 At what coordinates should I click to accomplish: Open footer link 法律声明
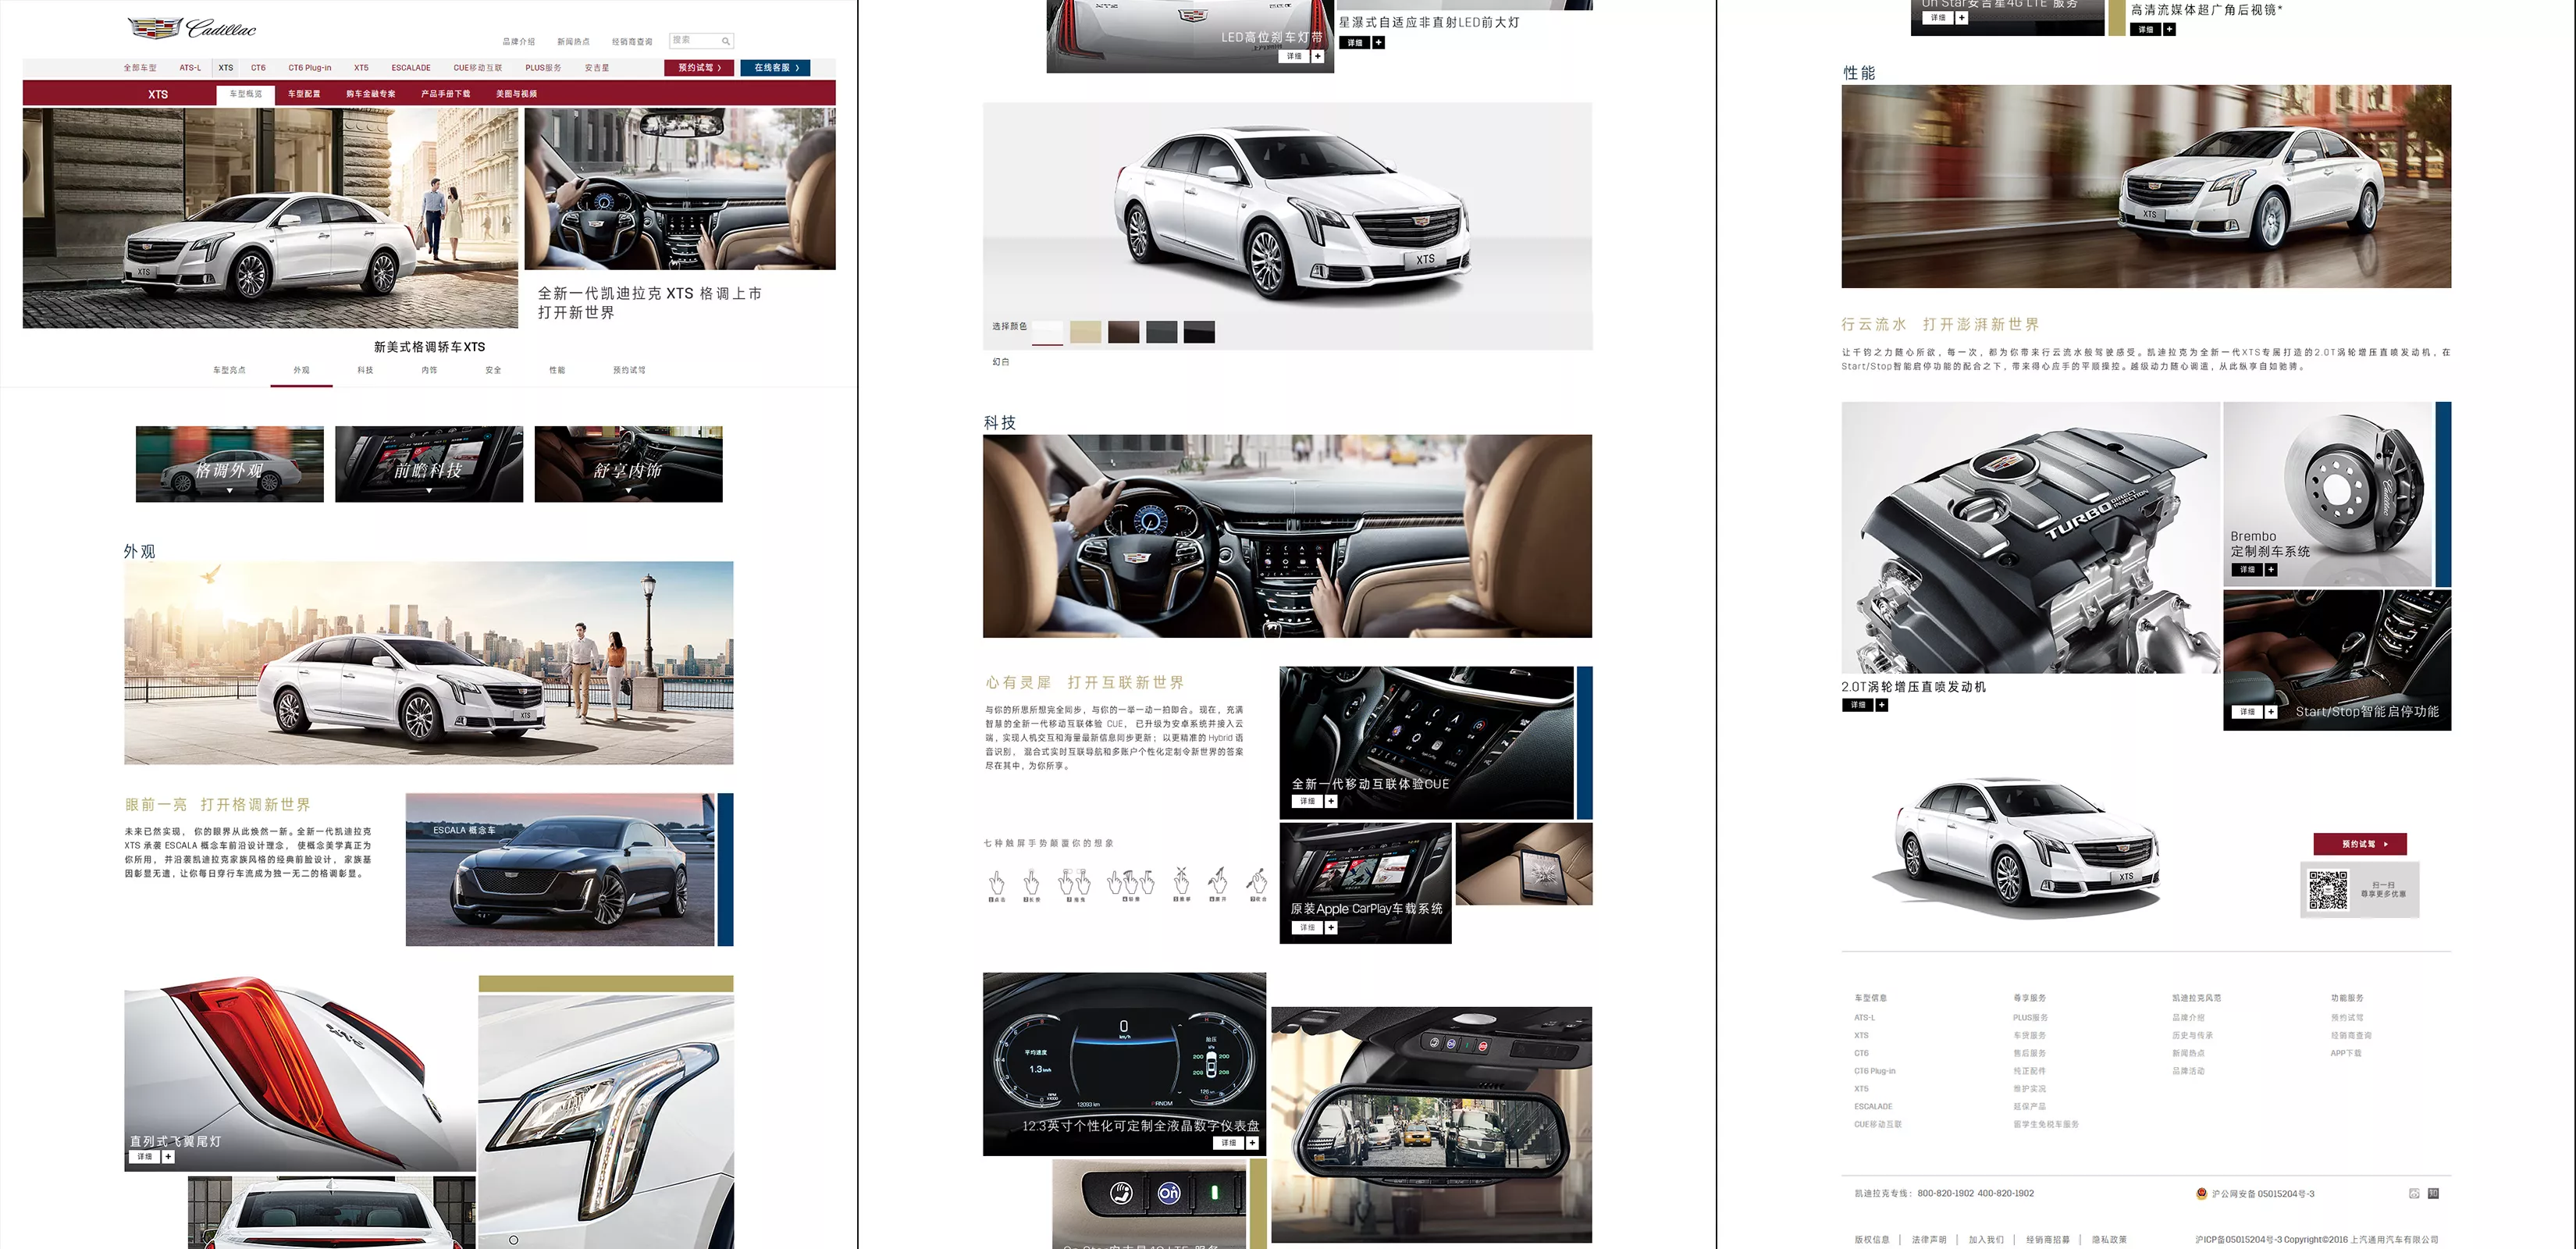(x=1929, y=1240)
